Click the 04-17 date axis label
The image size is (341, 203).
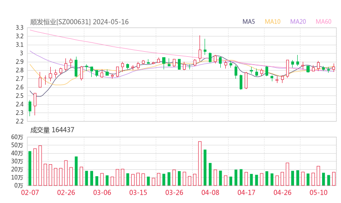[x=246, y=192]
